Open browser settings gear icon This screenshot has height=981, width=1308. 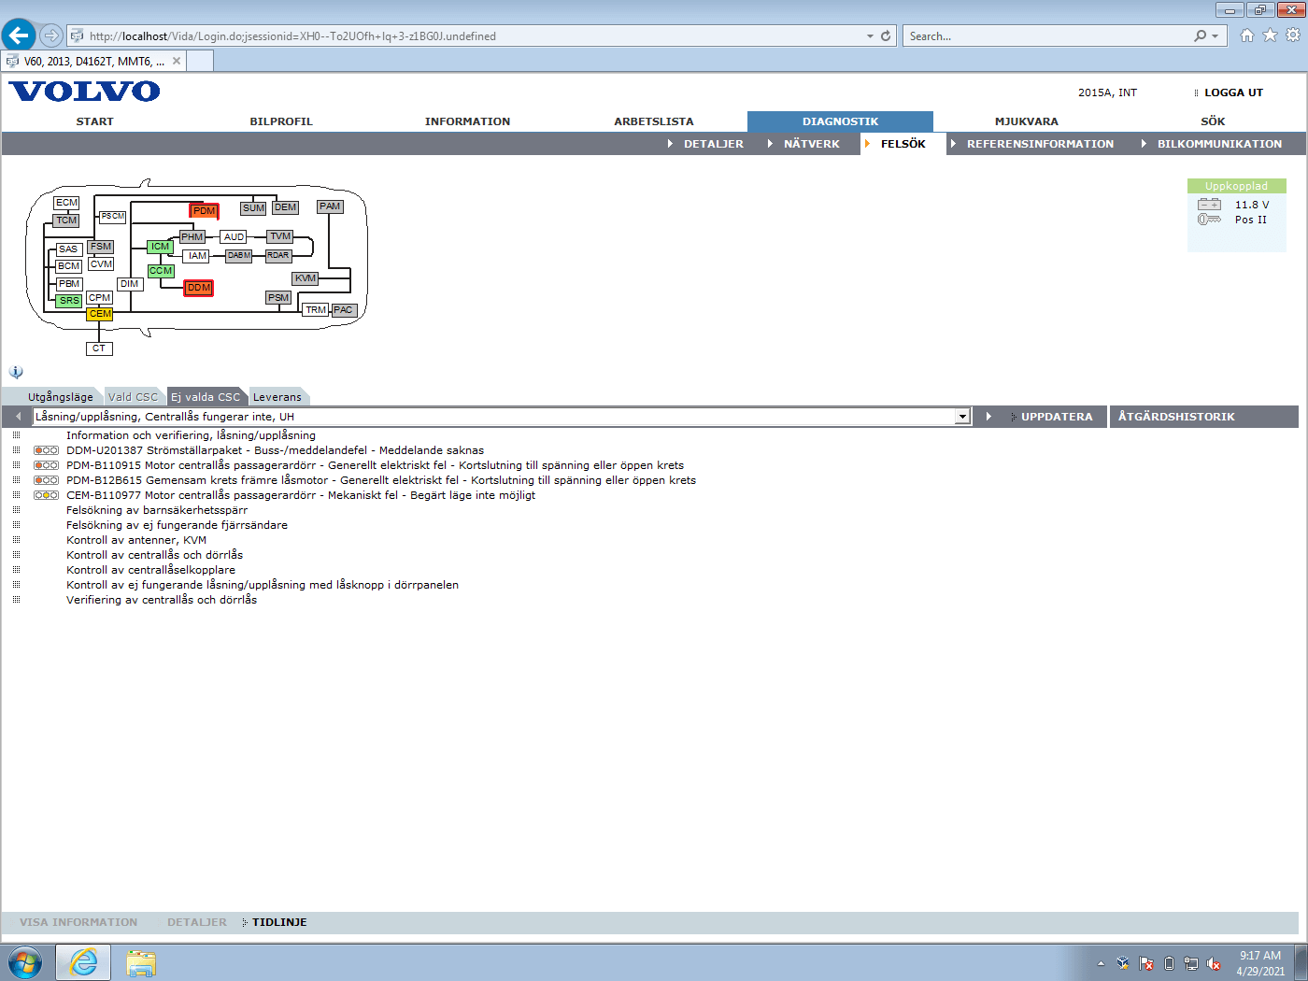pos(1293,36)
